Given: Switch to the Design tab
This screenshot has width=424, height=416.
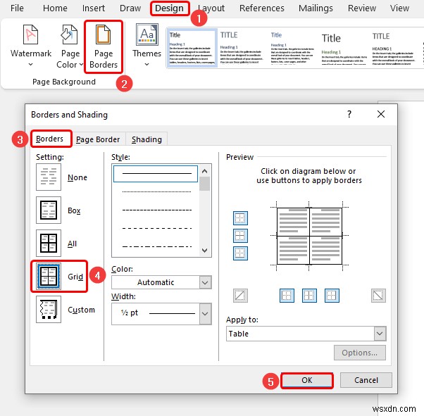Looking at the screenshot, I should (169, 8).
